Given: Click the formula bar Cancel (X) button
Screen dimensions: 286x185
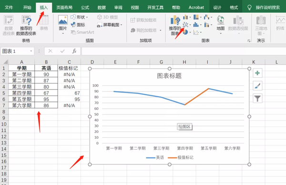Looking at the screenshot, I should click(51, 51).
